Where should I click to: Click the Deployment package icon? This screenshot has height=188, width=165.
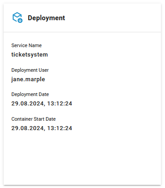18,17
